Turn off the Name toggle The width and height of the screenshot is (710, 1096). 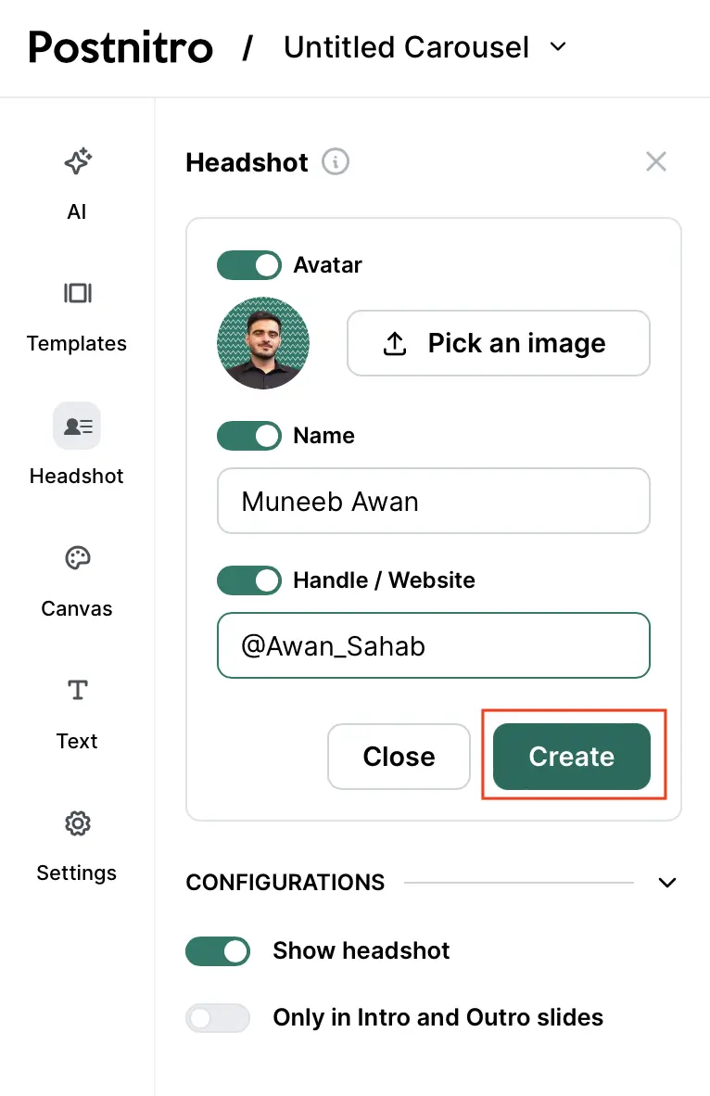(248, 436)
